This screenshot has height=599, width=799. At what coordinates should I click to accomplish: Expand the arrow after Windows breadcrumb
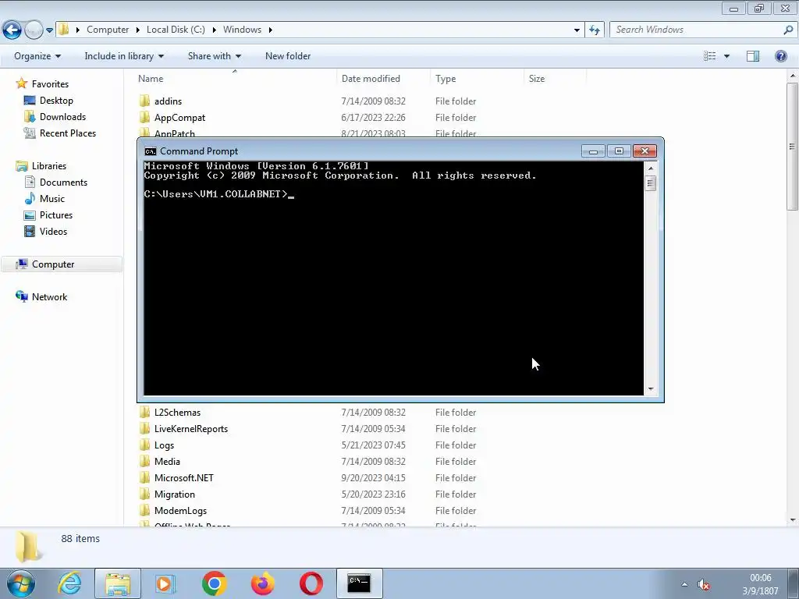click(271, 30)
